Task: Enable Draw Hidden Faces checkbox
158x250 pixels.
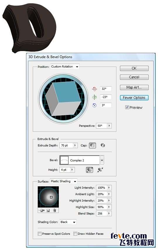Action: pyautogui.click(x=75, y=234)
